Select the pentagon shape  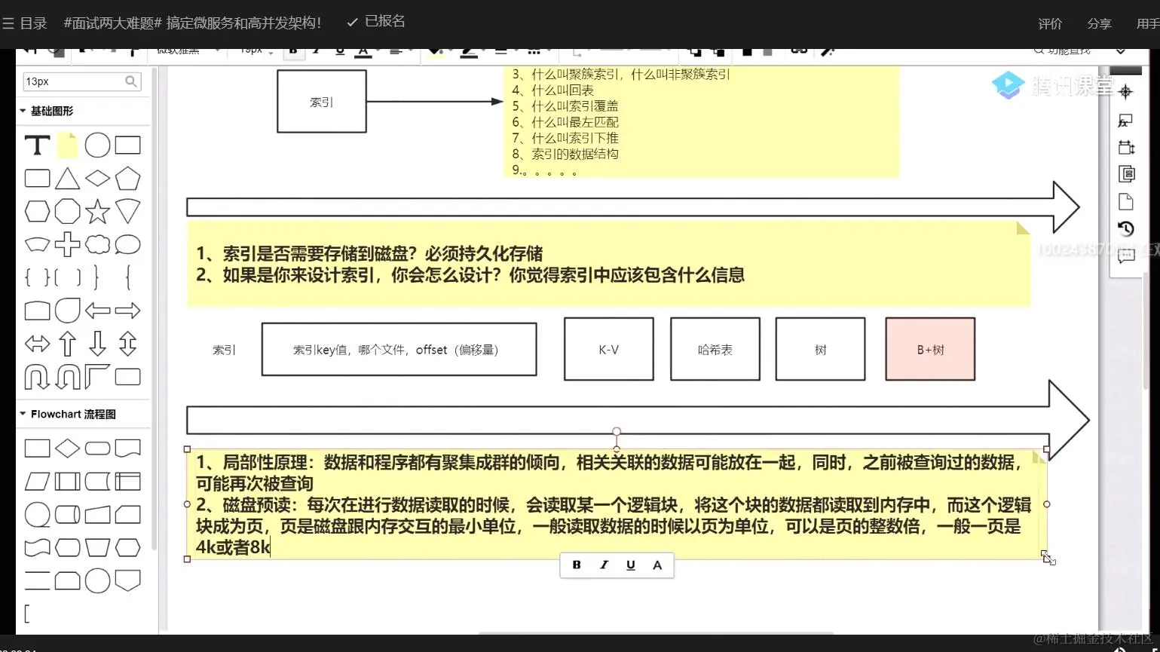pyautogui.click(x=127, y=179)
